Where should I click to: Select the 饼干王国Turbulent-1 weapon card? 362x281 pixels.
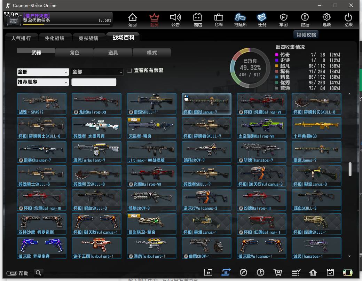pos(96,248)
